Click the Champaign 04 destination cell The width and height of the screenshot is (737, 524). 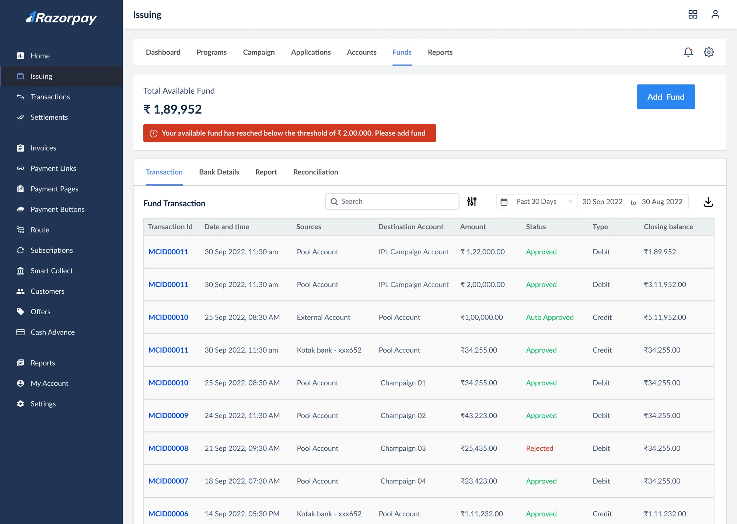pos(403,481)
